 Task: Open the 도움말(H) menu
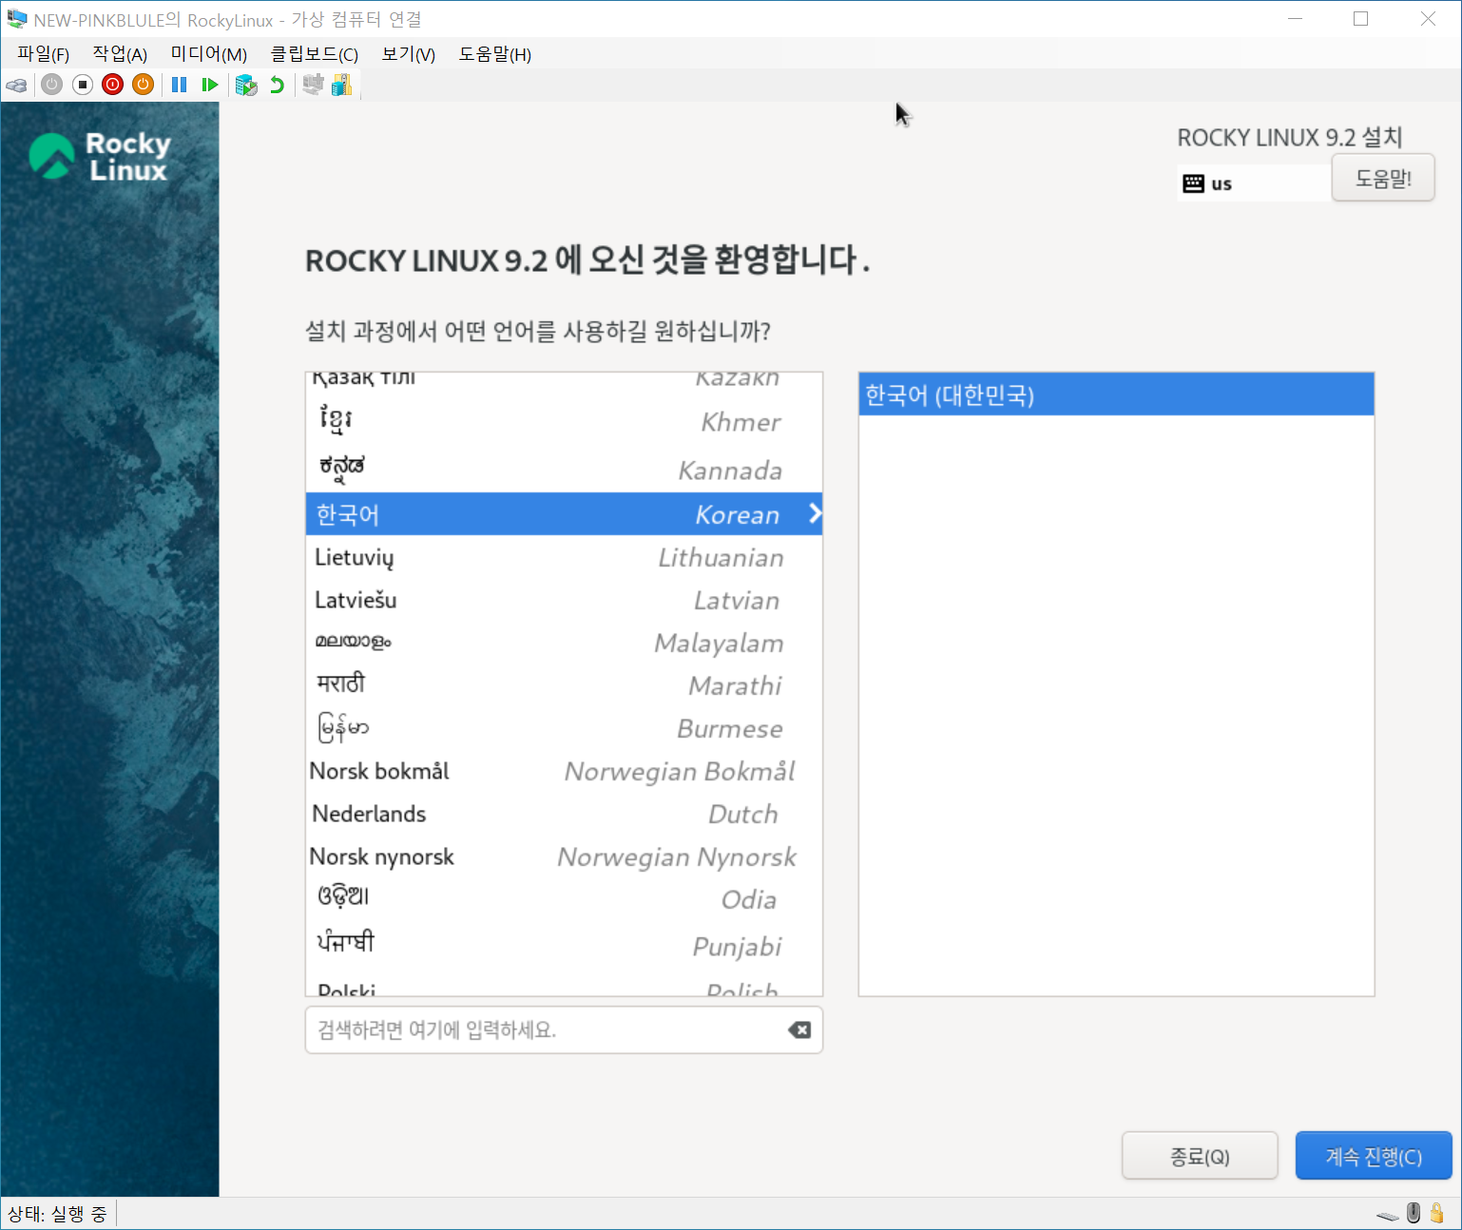tap(495, 54)
